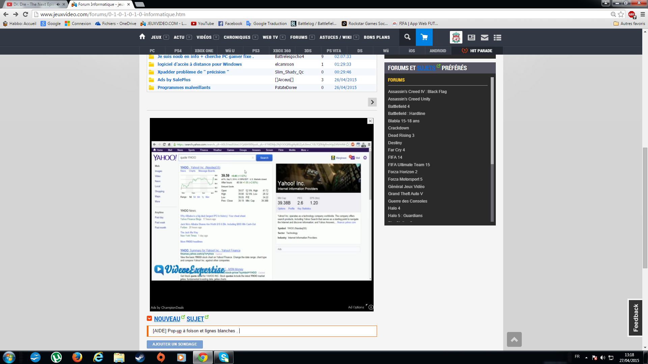Open the list menu icon in header

497,37
